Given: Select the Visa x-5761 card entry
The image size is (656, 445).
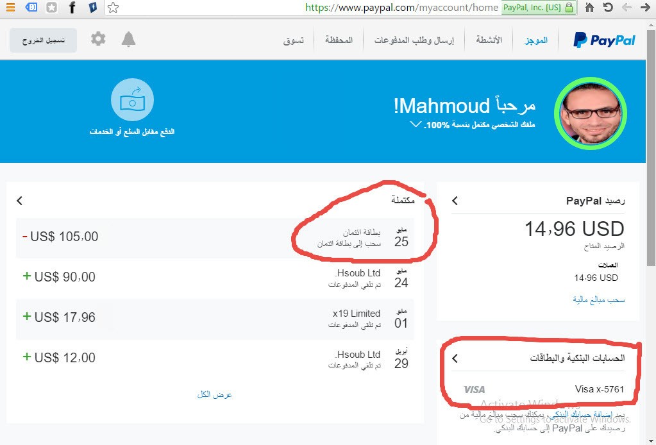Looking at the screenshot, I should click(x=543, y=389).
